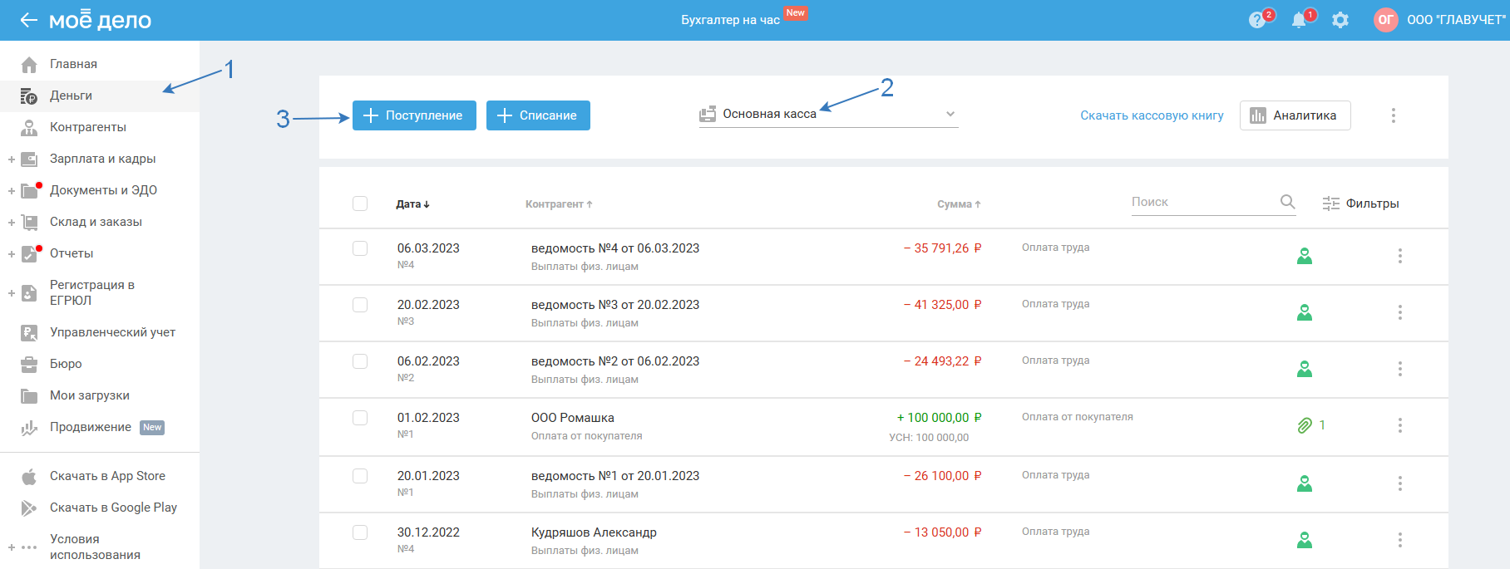Click the Скачать кассовую книгу link

(1152, 115)
